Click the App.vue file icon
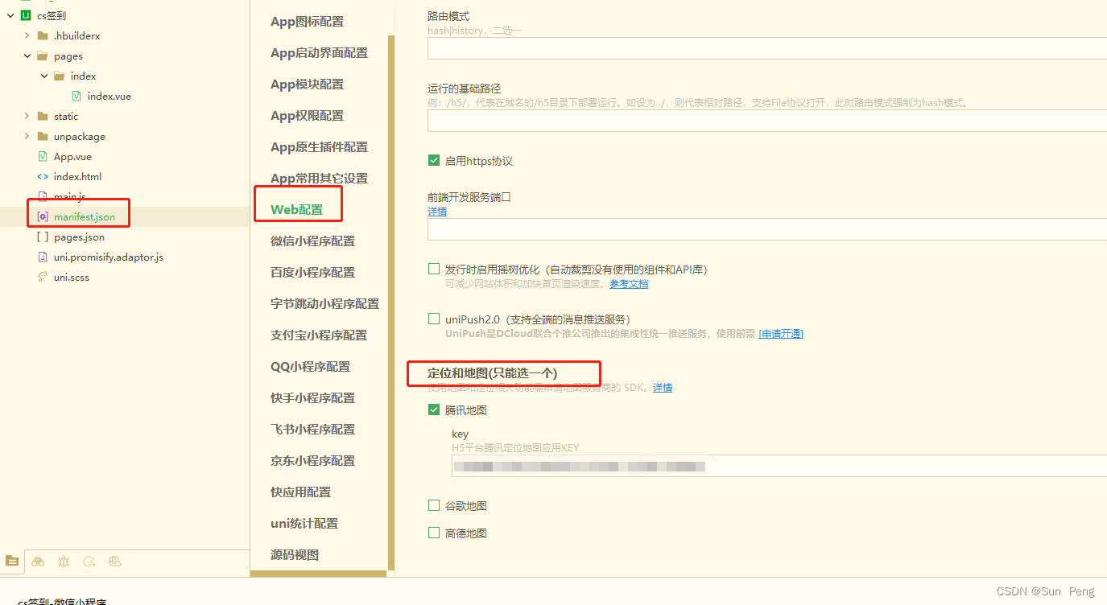Viewport: 1107px width, 605px height. tap(43, 156)
